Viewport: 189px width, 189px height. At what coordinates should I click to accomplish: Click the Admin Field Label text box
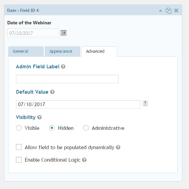67,79
